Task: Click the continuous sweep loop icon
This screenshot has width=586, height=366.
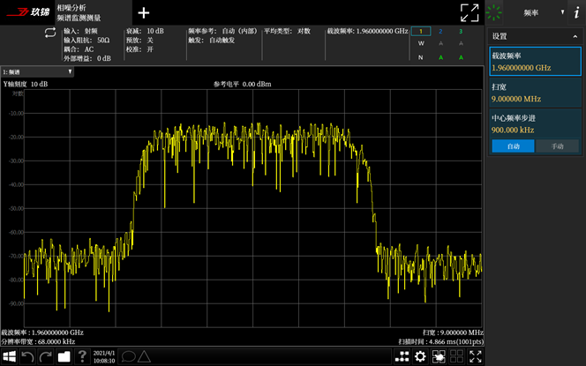Action: click(x=50, y=33)
